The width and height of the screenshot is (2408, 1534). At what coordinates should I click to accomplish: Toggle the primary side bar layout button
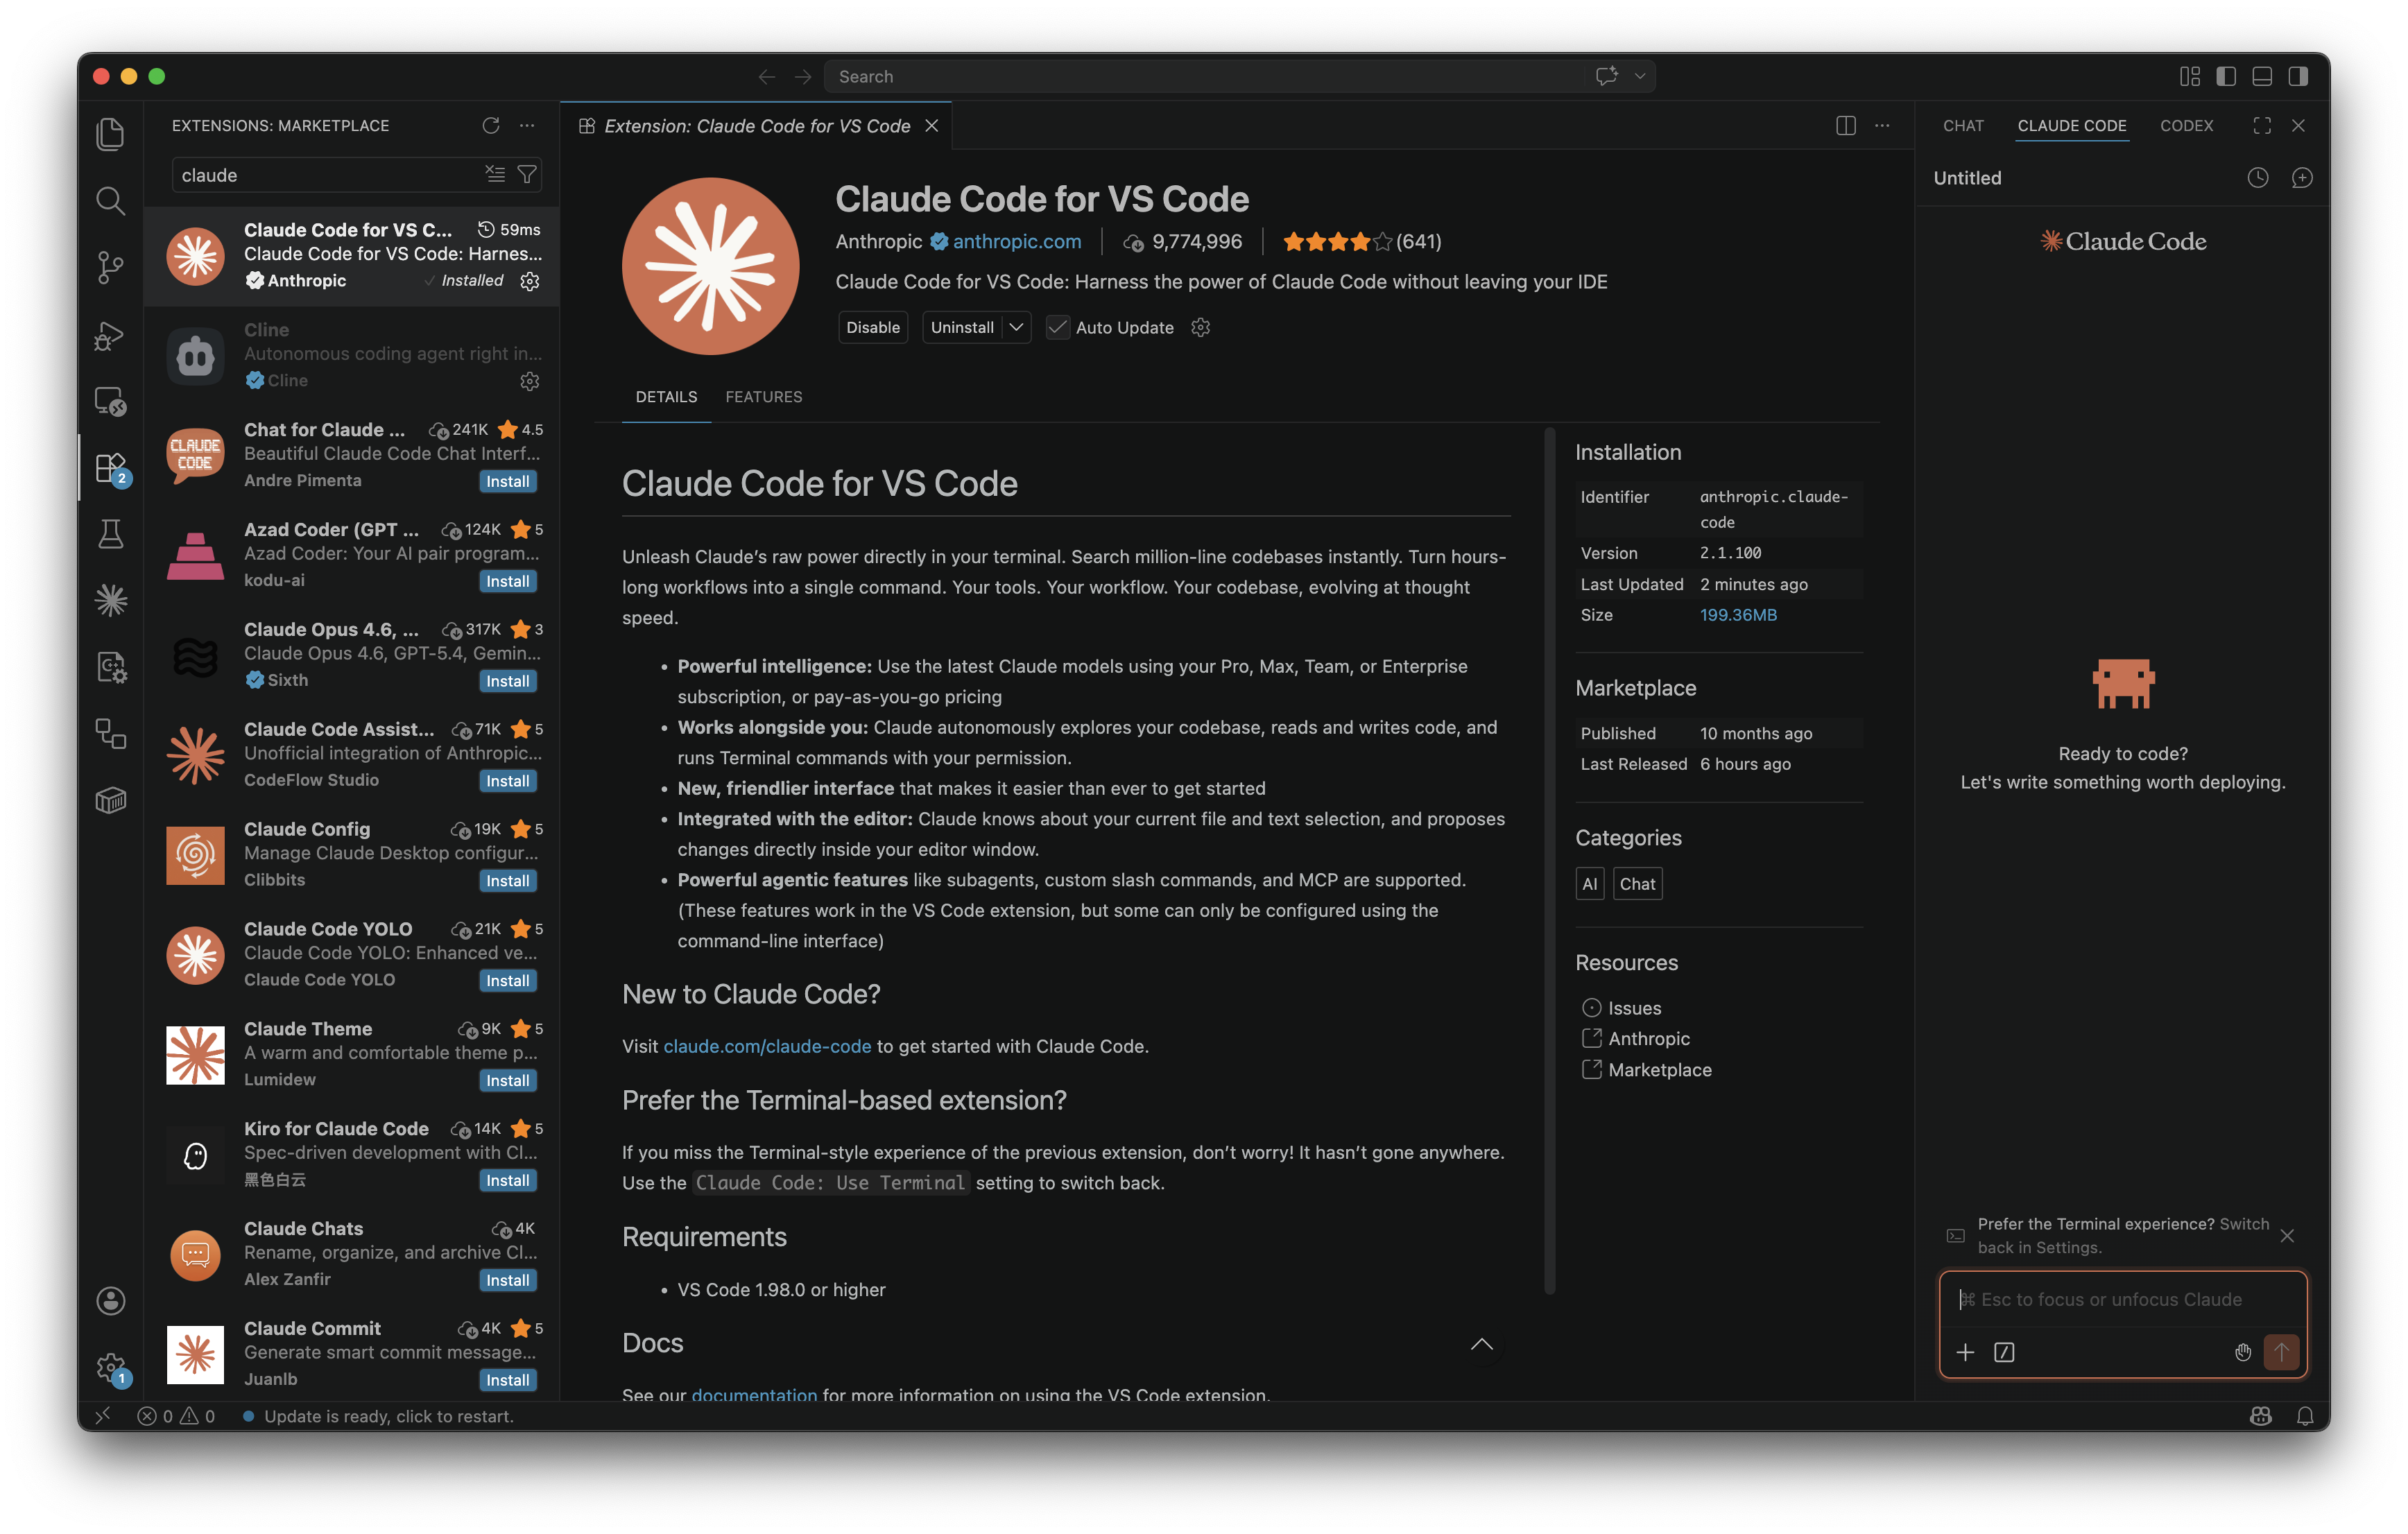(x=2226, y=76)
